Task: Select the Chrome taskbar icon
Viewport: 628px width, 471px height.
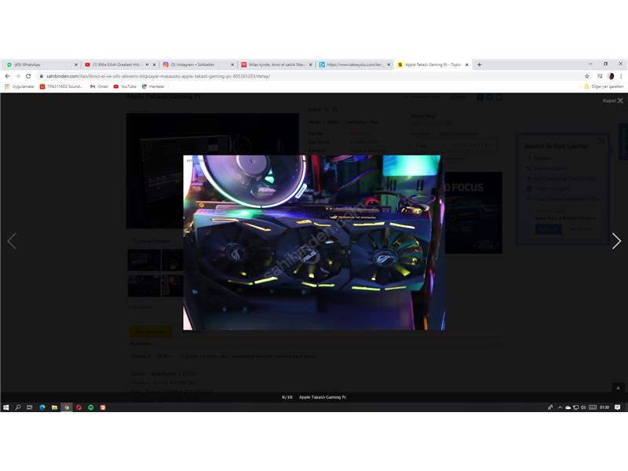Action: (x=67, y=407)
